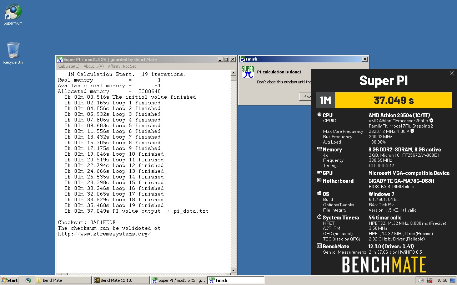Click the Loop 1 finished line
Screen dimensions: 457x285
(x=112, y=103)
